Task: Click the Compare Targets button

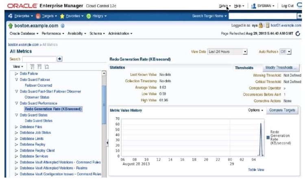Action: [x=282, y=110]
